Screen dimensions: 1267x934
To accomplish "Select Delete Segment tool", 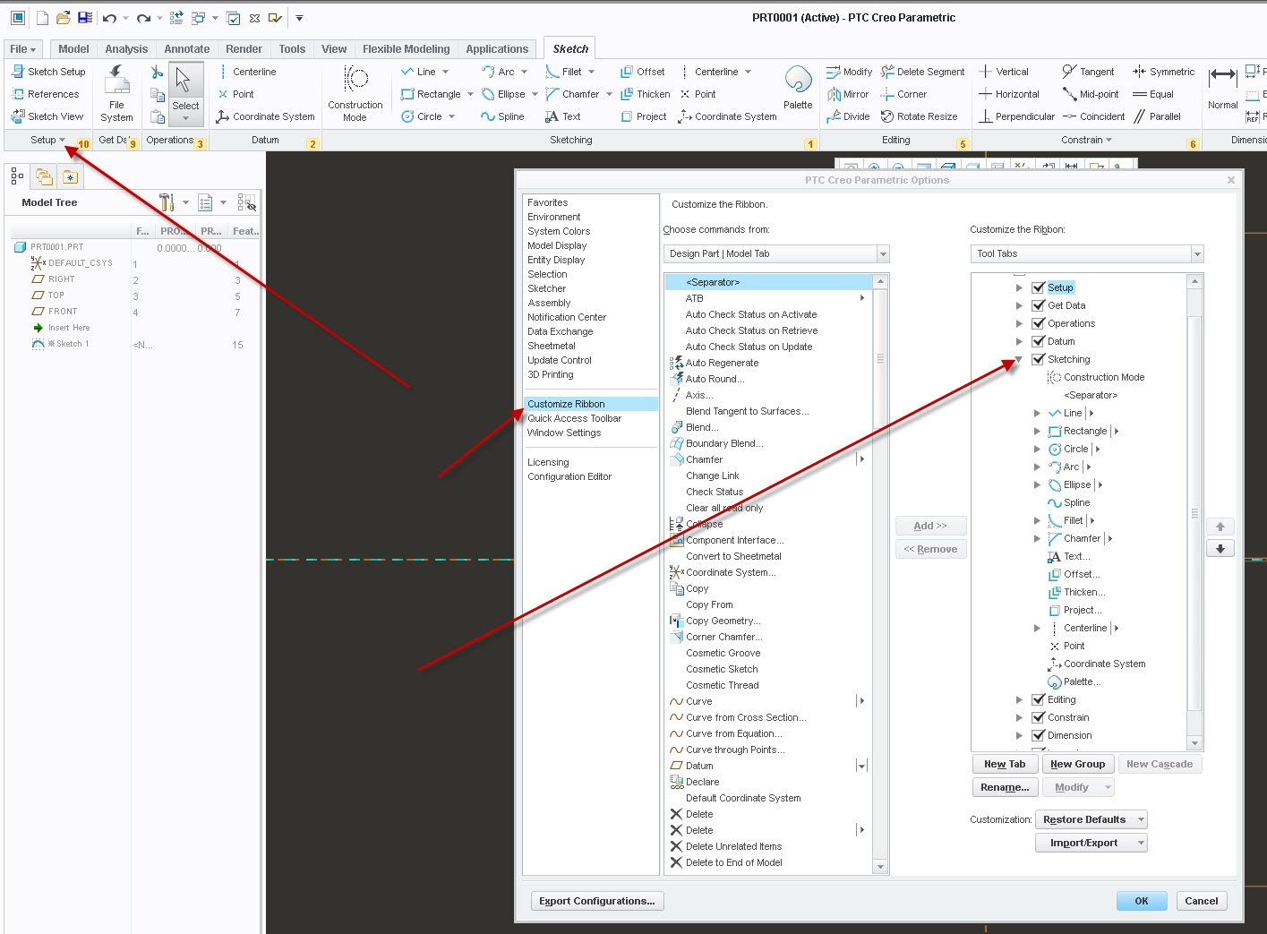I will point(922,72).
